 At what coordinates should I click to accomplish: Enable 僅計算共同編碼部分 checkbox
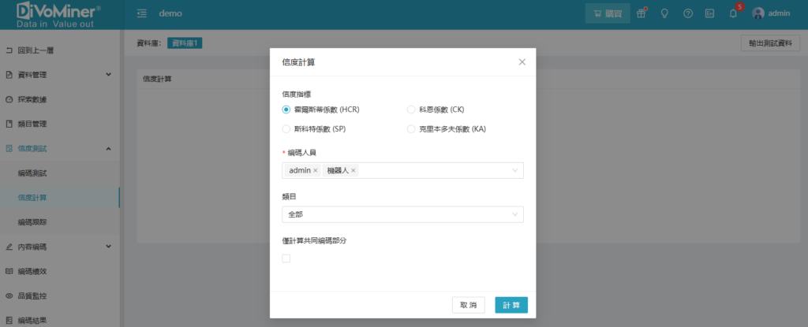click(286, 258)
